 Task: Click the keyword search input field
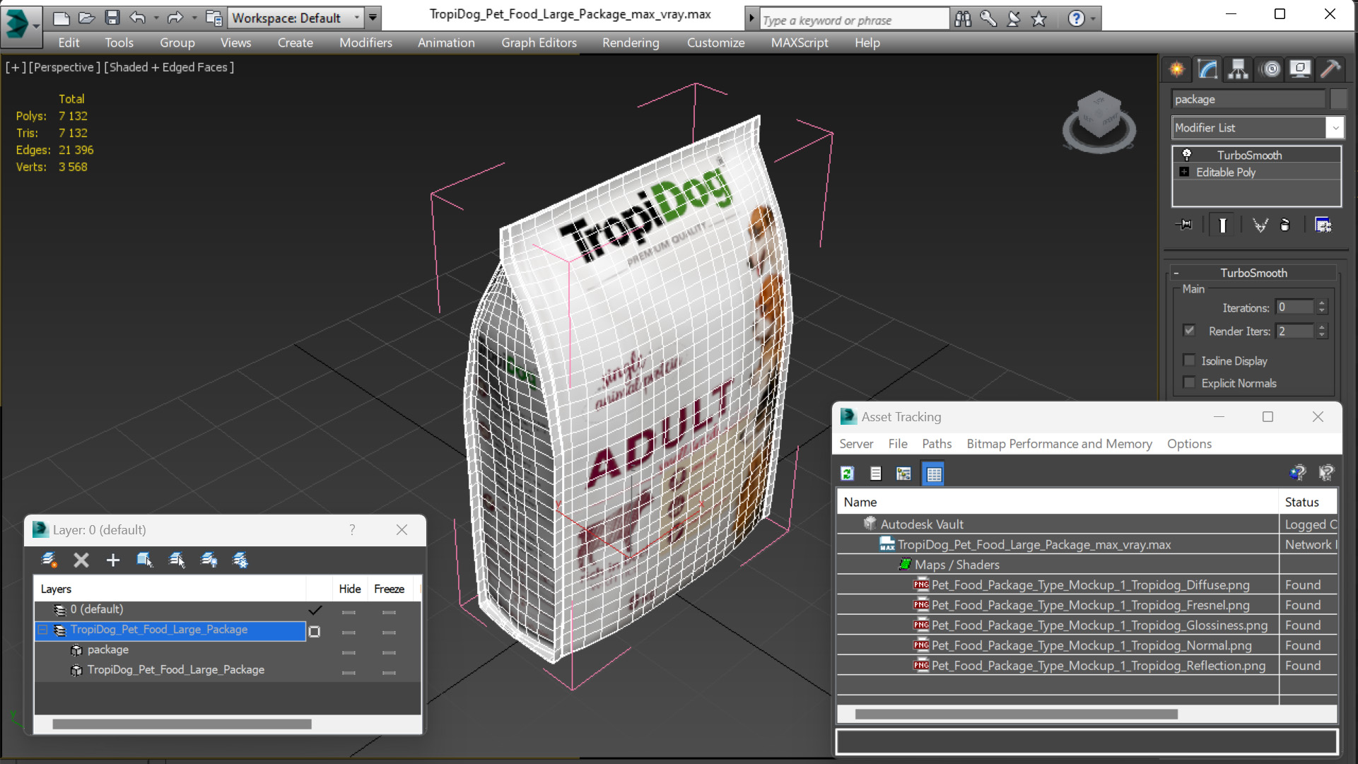pos(853,20)
